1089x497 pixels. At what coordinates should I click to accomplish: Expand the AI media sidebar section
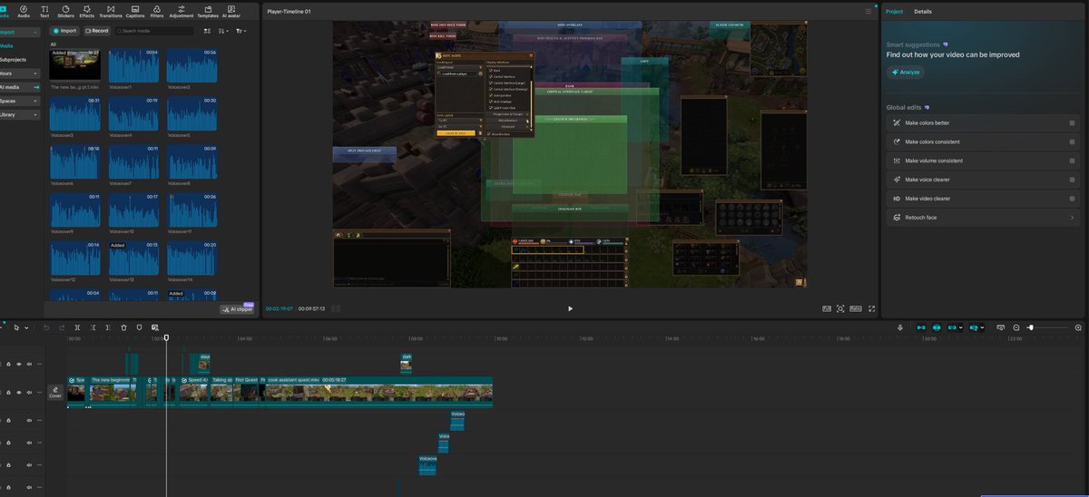pyautogui.click(x=20, y=87)
